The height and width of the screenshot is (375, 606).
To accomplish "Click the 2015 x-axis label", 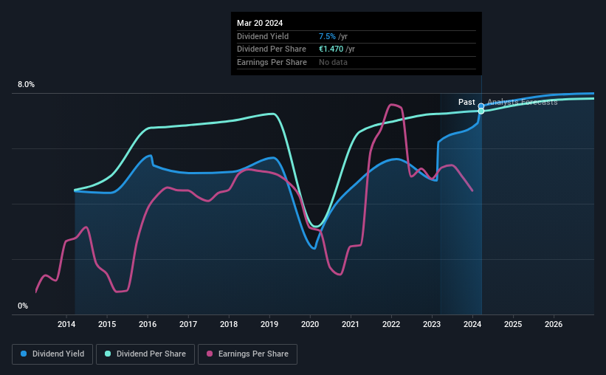I will (x=107, y=324).
